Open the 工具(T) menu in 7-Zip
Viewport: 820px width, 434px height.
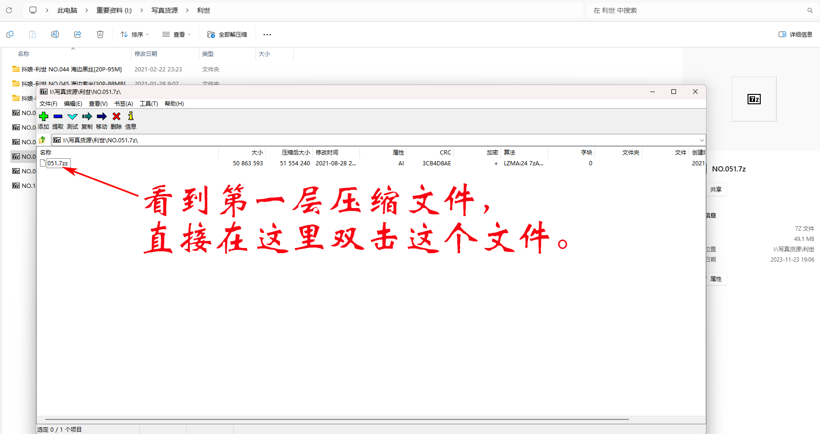149,103
